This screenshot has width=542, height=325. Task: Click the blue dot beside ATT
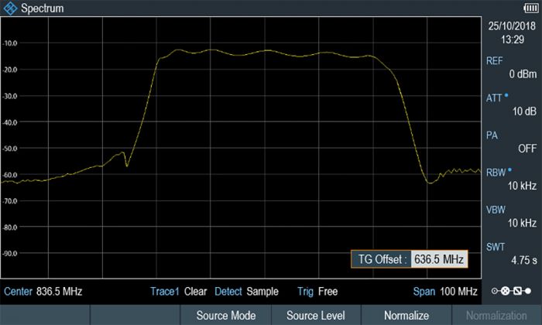pos(506,96)
